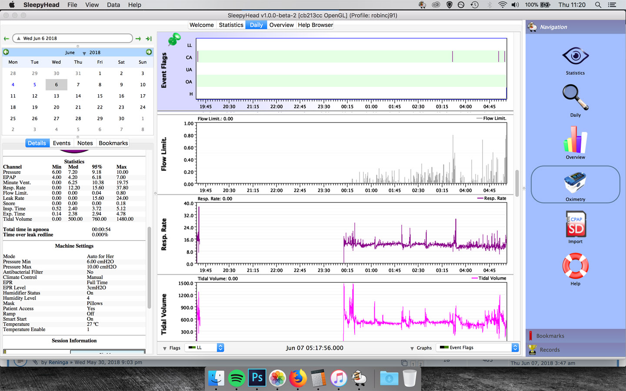
Task: Expand the Flags disclosure triangle
Action: [165, 348]
